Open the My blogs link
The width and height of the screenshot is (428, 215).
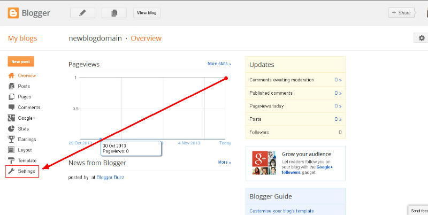(x=22, y=38)
